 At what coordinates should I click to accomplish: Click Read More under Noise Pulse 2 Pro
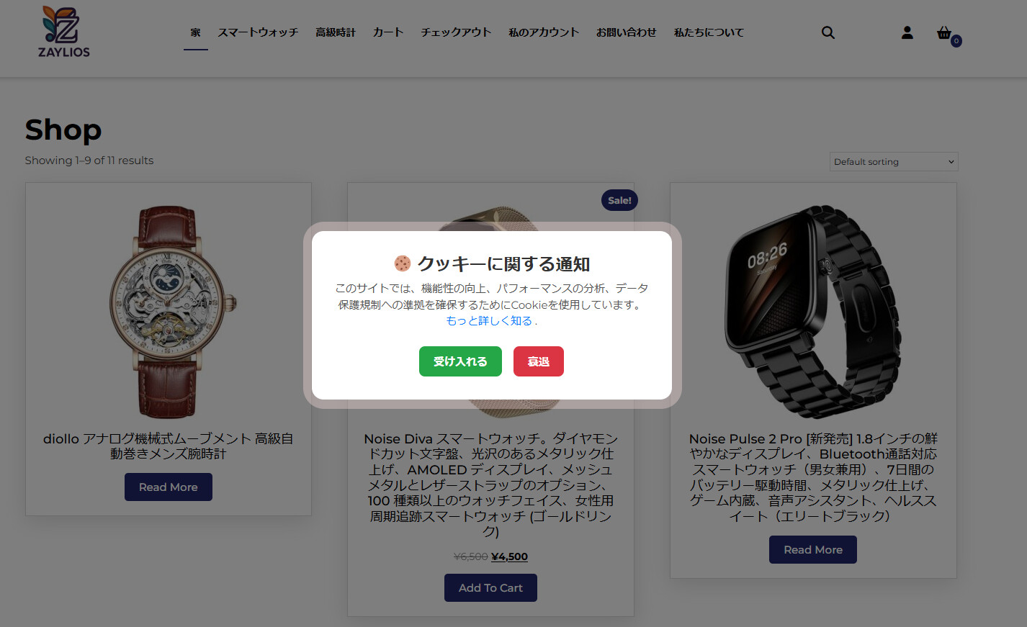[x=813, y=550]
